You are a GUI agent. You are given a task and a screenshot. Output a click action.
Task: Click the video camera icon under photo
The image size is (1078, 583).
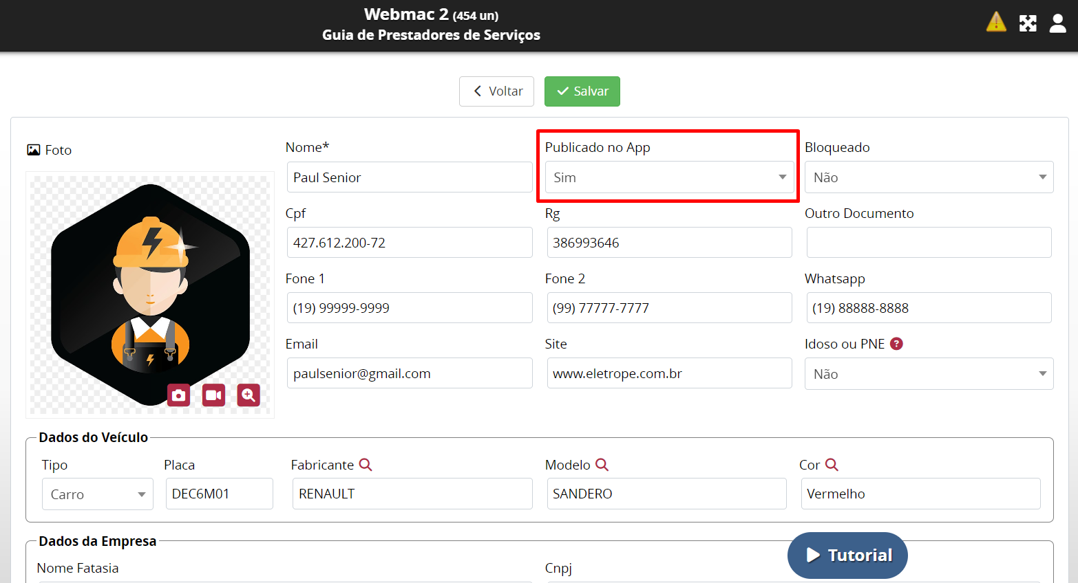tap(213, 395)
